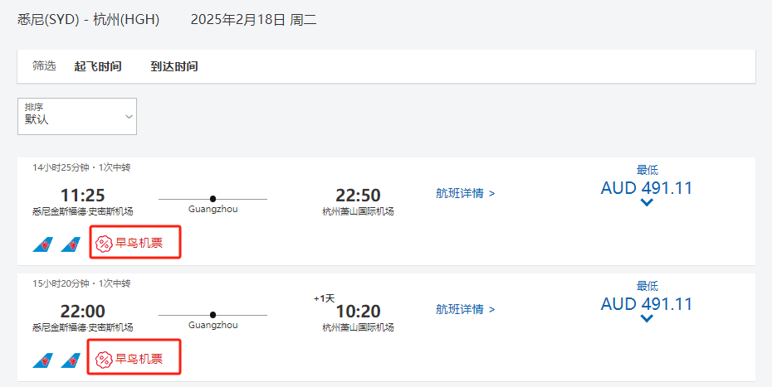The height and width of the screenshot is (387, 772).
Task: Click the discount percent icon on 11:25 flight
Action: [104, 244]
